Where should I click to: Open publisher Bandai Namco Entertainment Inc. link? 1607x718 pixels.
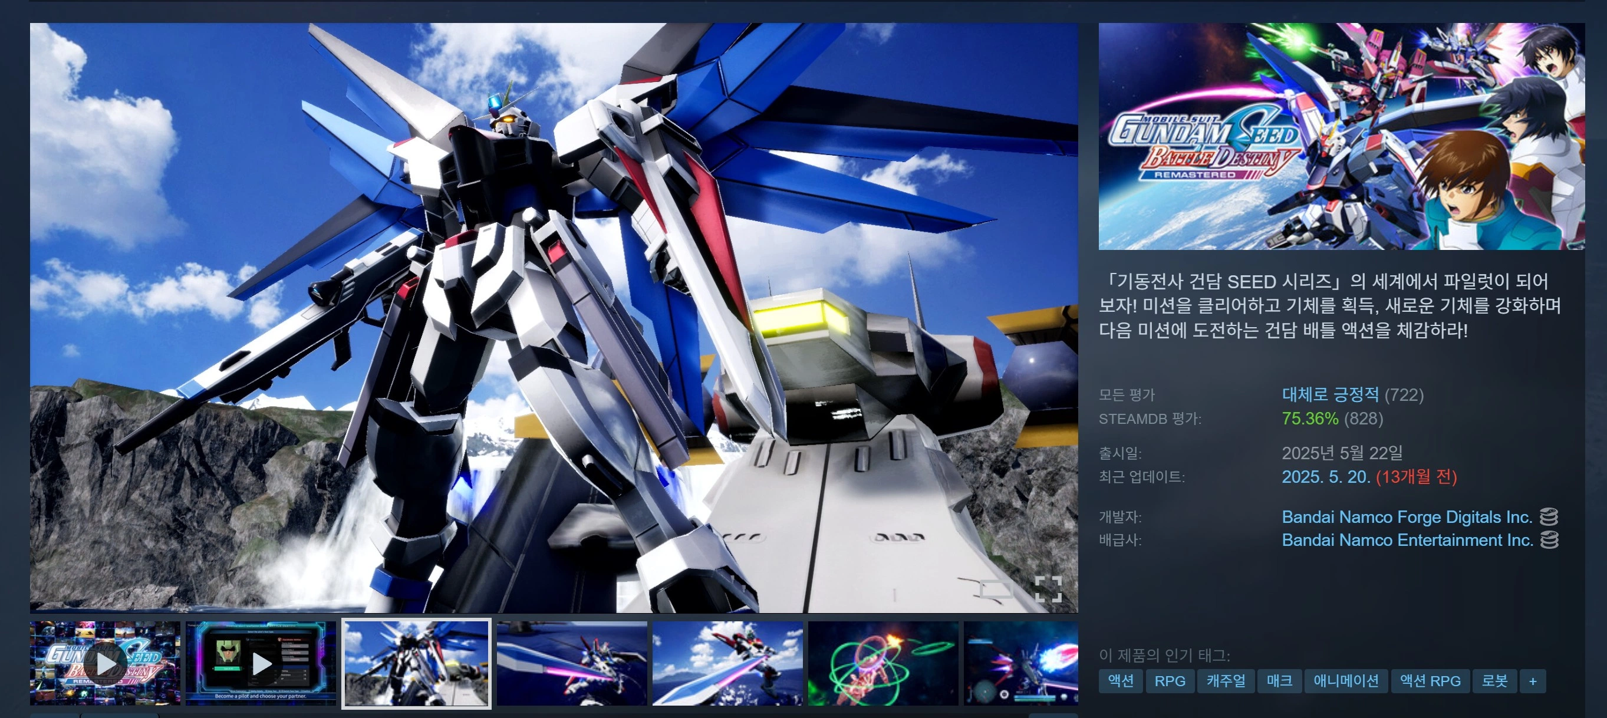(1407, 539)
